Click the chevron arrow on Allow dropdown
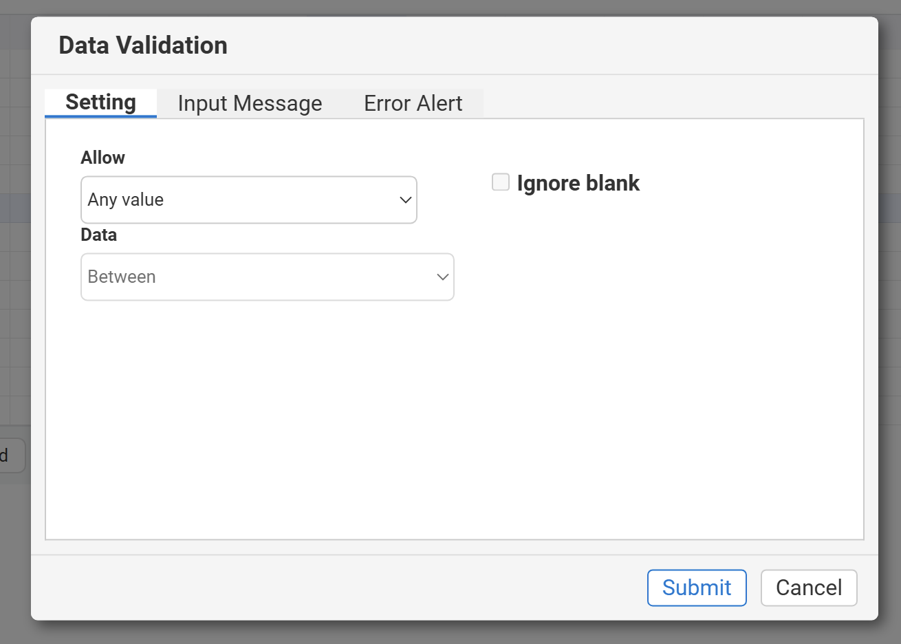This screenshot has width=901, height=644. pos(405,200)
